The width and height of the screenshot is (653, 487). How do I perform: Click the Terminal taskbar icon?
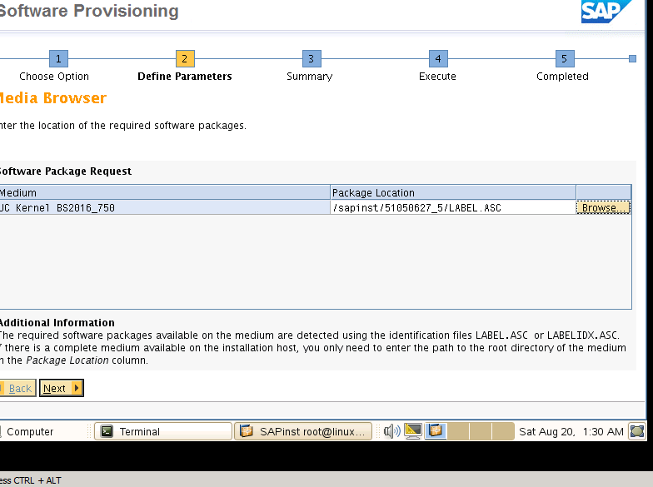(x=107, y=431)
